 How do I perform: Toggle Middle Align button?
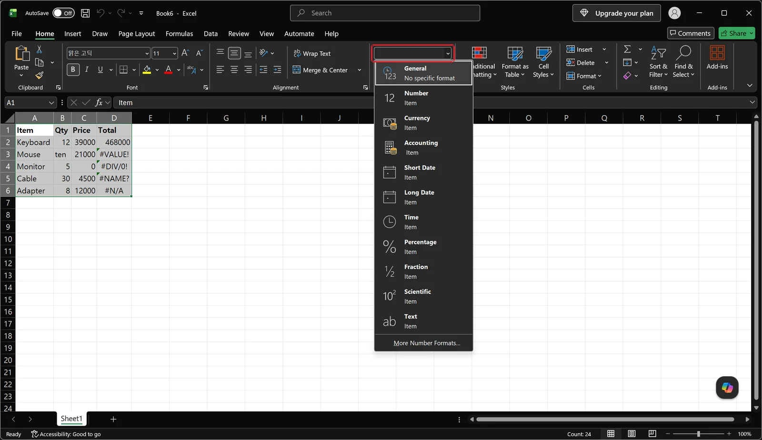point(234,53)
